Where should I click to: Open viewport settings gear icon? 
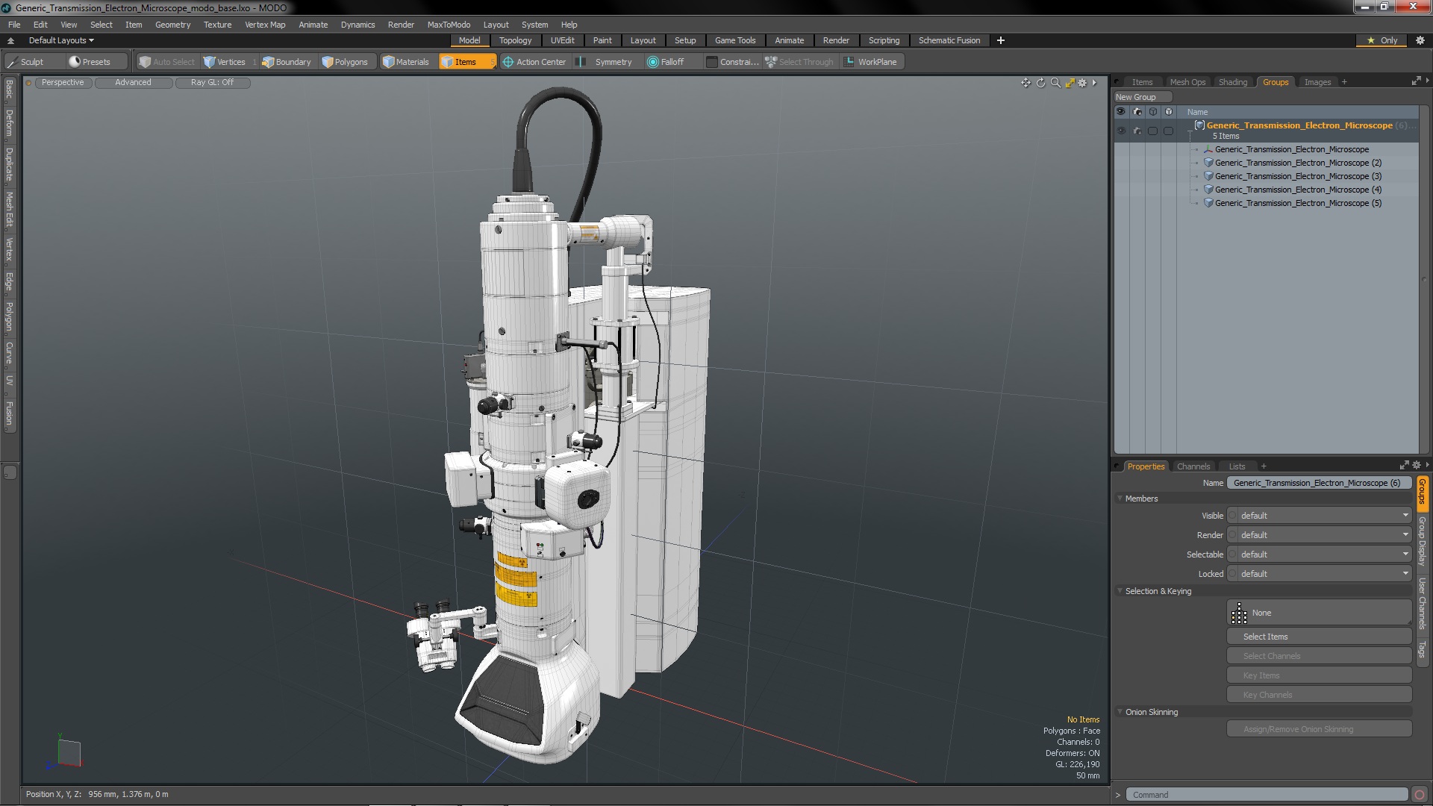(1082, 83)
